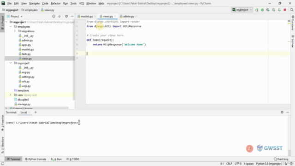Image resolution: width=295 pixels, height=166 pixels.
Task: Toggle Terminal tool window button
Action: pyautogui.click(x=13, y=159)
